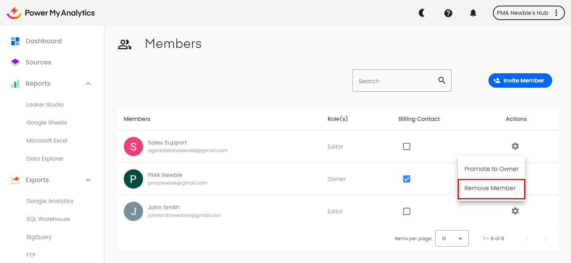This screenshot has width=571, height=263.
Task: Click into the Search members field
Action: (395, 81)
